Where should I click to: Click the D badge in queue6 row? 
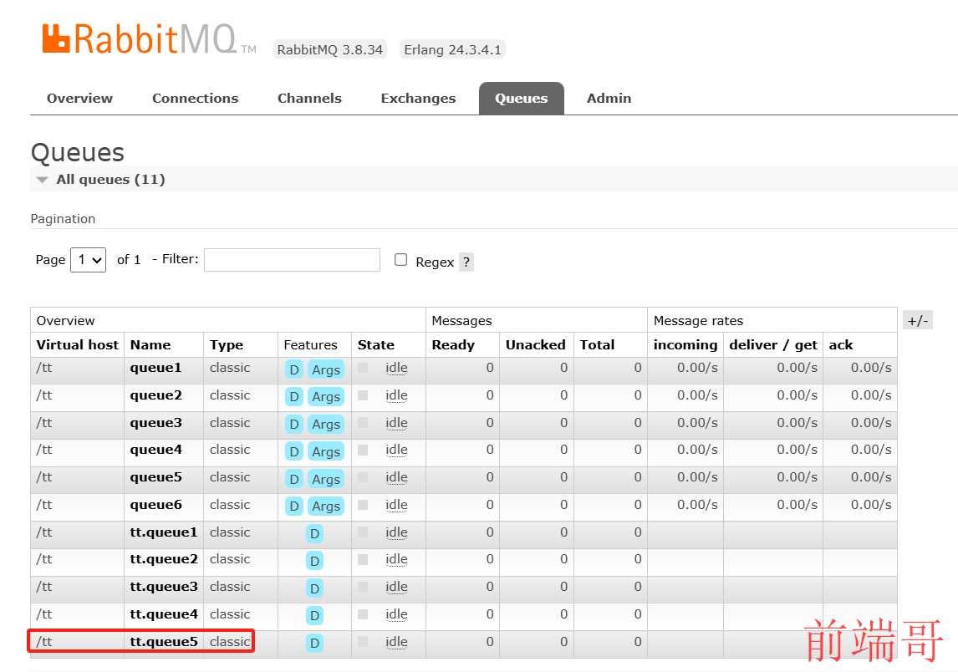[294, 506]
